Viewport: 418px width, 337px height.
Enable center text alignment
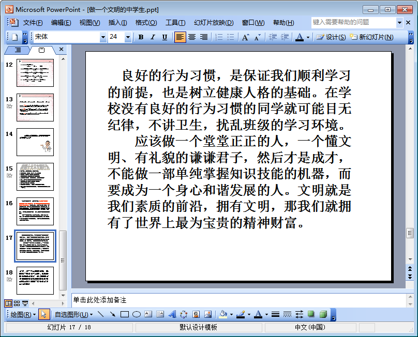coord(192,37)
